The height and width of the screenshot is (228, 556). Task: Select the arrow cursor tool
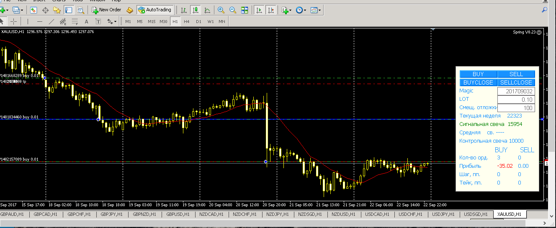(2, 21)
